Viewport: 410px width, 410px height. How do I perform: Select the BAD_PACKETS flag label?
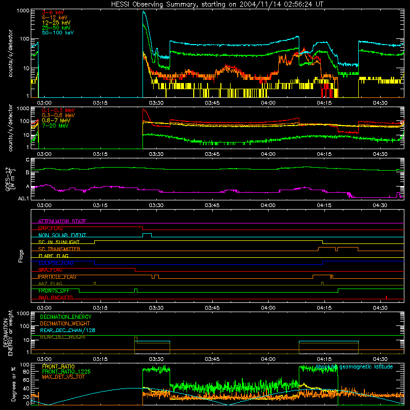click(x=56, y=298)
